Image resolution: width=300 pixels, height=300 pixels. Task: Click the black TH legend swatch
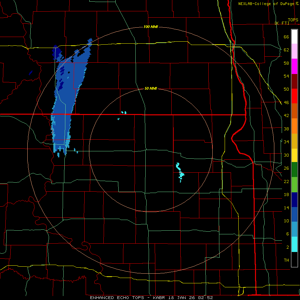(x=294, y=259)
